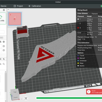Image resolution: width=102 pixels, height=102 pixels.
Task: Click the green layer progress slider
Action: 69,98
